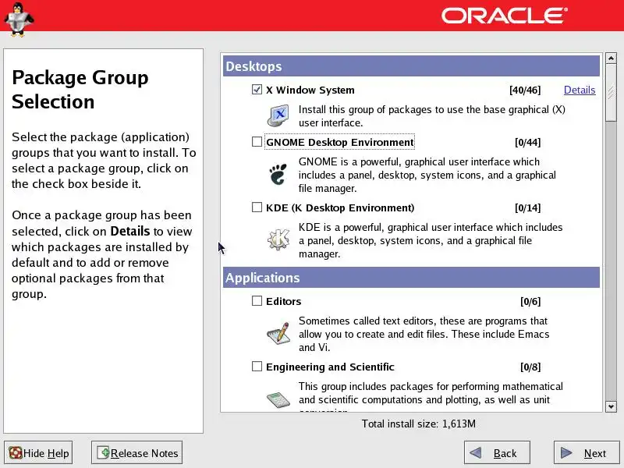The height and width of the screenshot is (468, 624).
Task: Click the KDE gear icon
Action: click(278, 239)
